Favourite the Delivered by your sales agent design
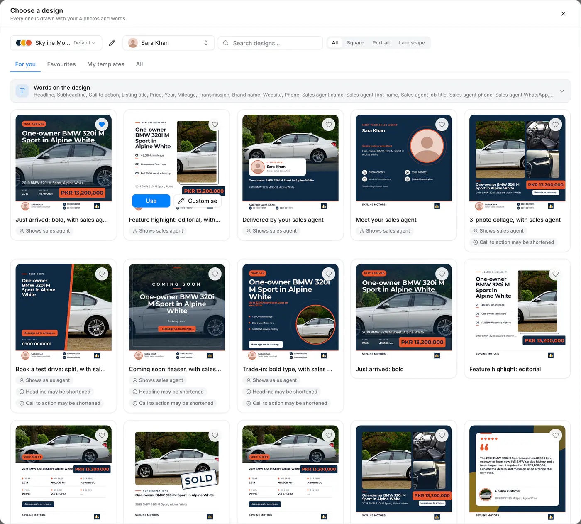 tap(329, 124)
